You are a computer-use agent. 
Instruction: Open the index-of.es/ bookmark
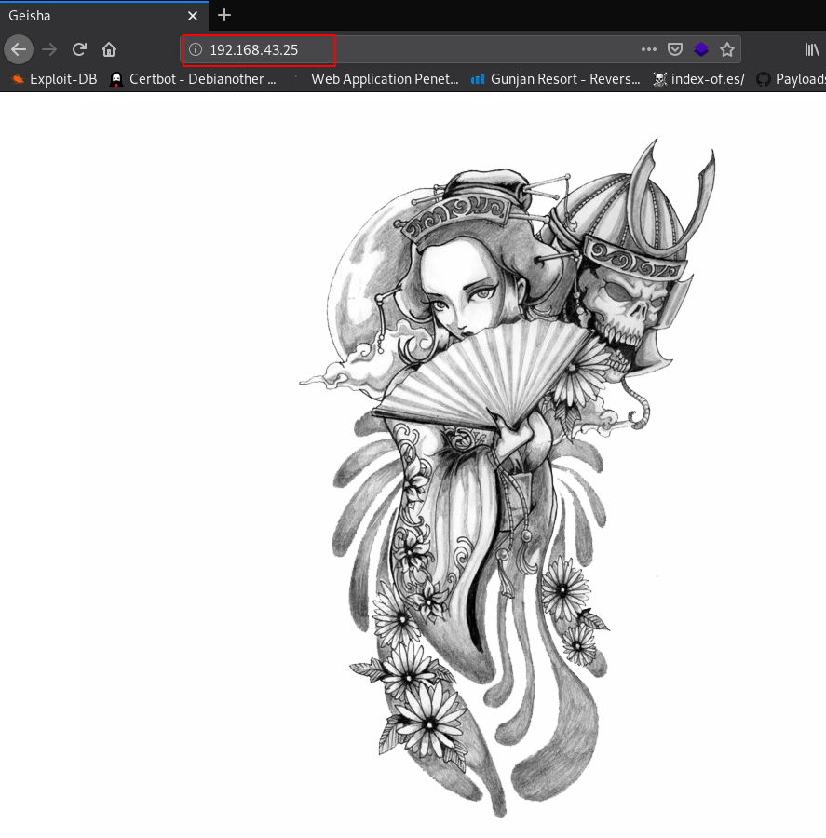click(698, 79)
